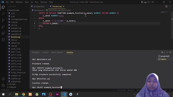Viewport: 173px width, 97px height.
Task: Open the Source Control view
Action: pos(3,20)
